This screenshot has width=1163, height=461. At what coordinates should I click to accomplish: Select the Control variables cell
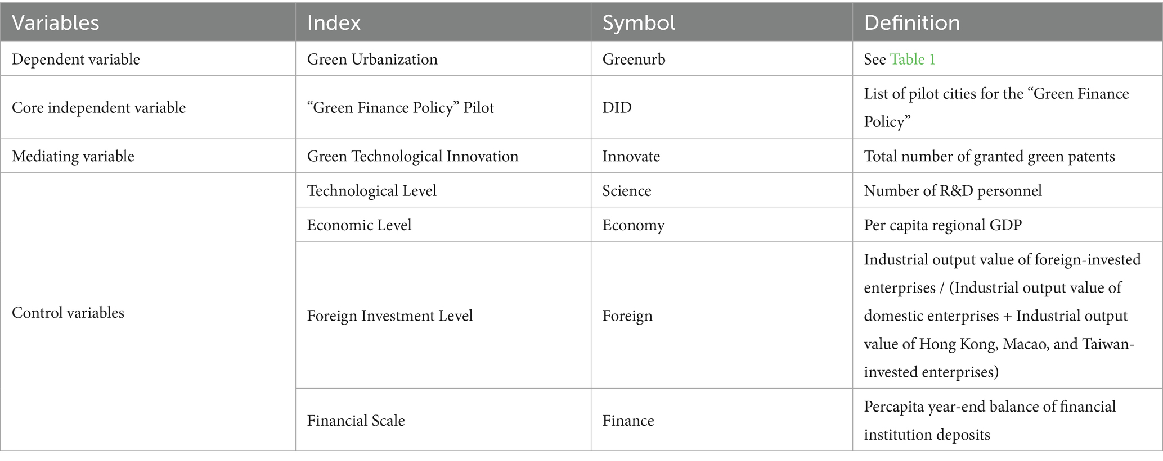pos(68,313)
